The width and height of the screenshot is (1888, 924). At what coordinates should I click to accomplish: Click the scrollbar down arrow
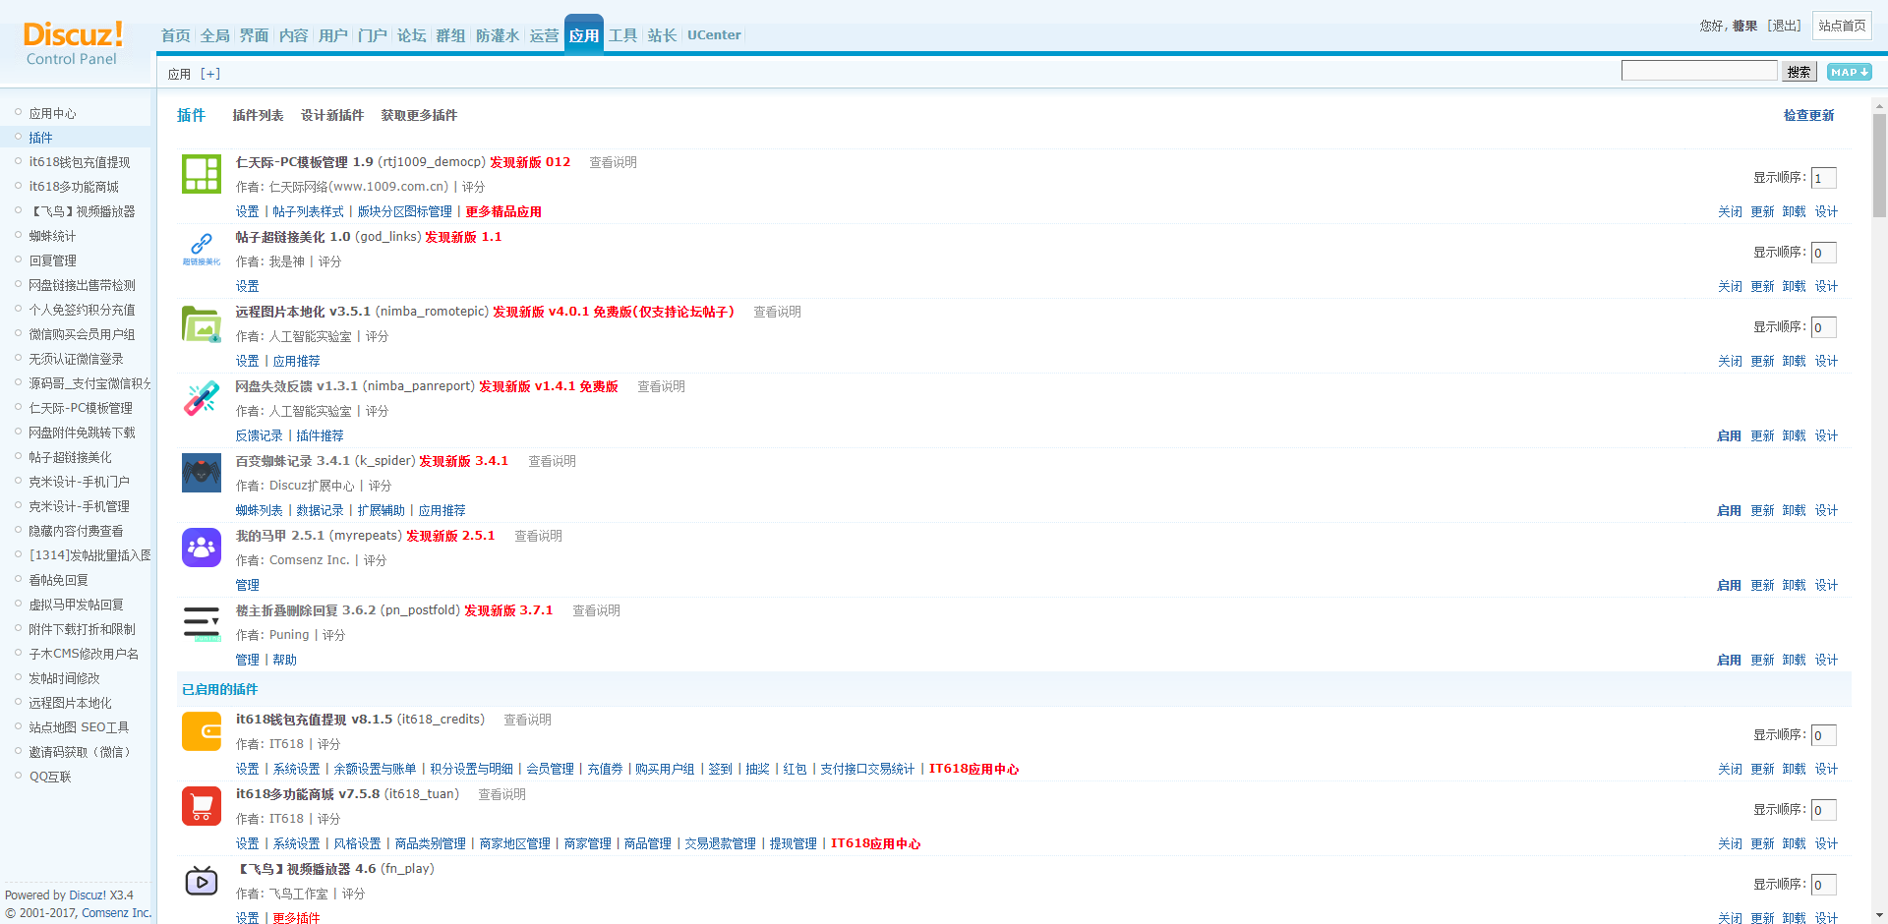pos(1879,916)
